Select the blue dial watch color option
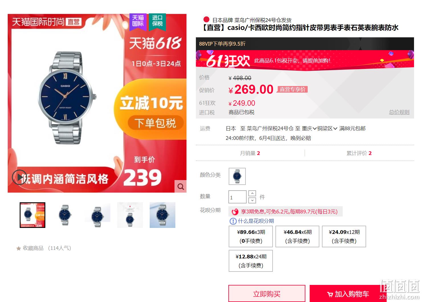Image resolution: width=422 pixels, height=302 pixels. 237,176
